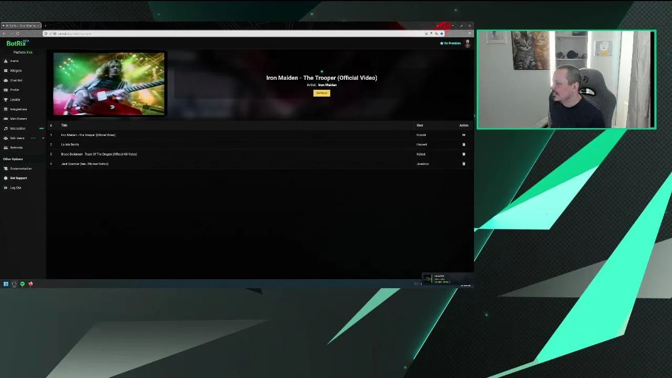Open the Windows Start menu
The image size is (672, 378).
tap(6, 284)
